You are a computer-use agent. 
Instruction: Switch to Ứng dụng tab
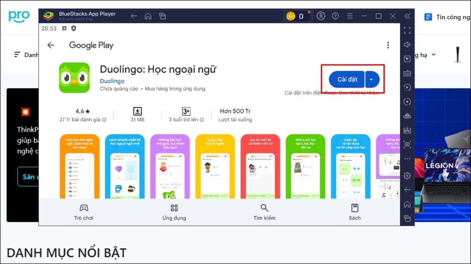[174, 212]
